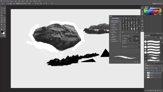Select the Eraser tool
Screen dimensions: 163x92
(2, 20)
